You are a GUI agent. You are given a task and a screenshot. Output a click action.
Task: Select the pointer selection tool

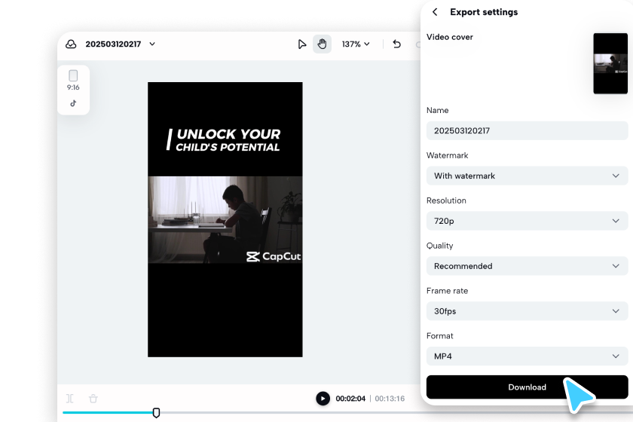[301, 44]
